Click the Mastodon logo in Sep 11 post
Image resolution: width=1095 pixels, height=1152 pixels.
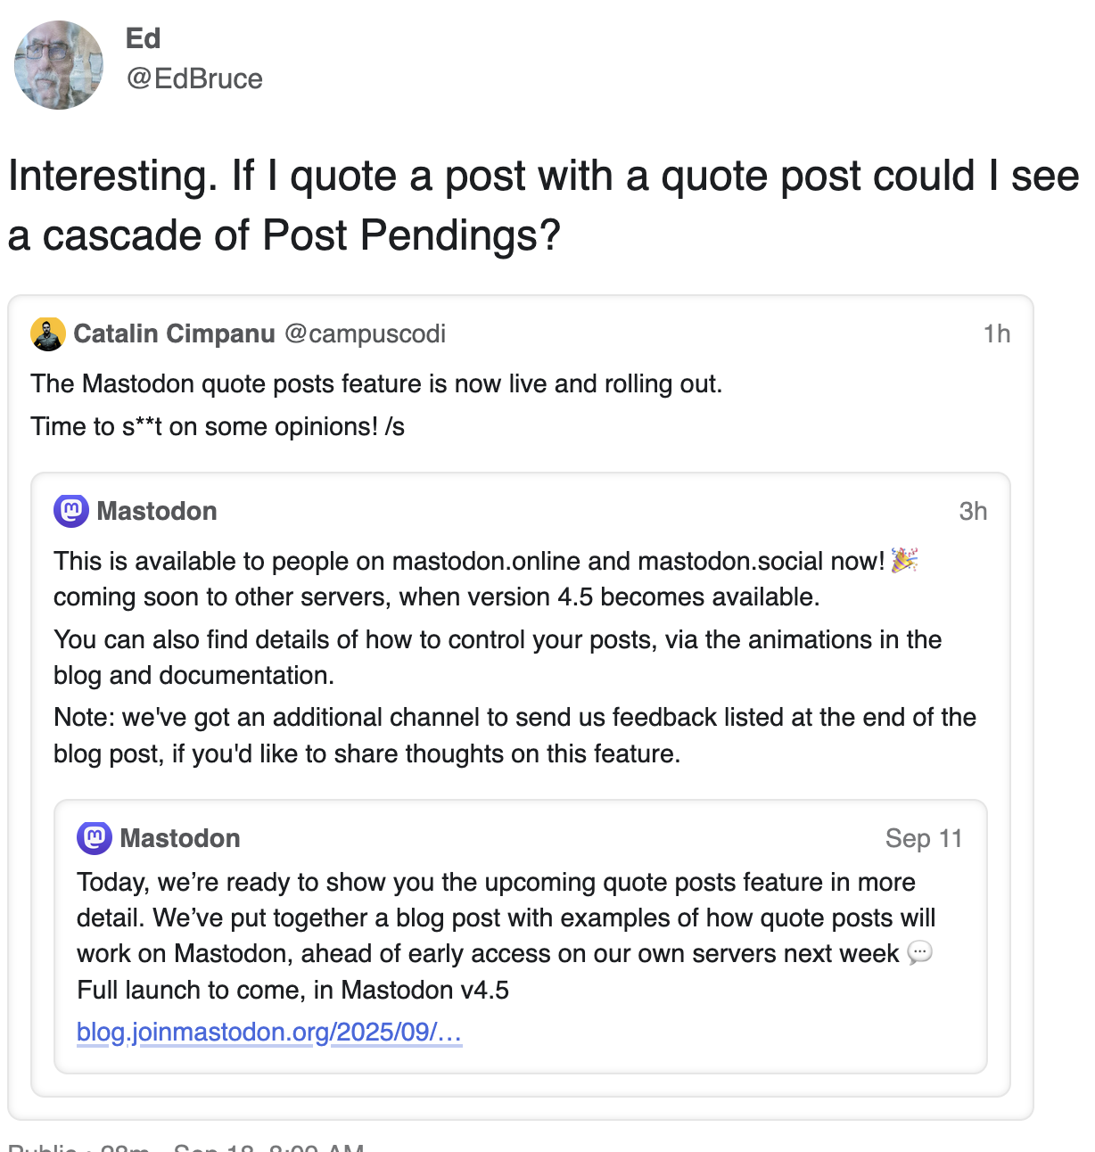pyautogui.click(x=95, y=838)
